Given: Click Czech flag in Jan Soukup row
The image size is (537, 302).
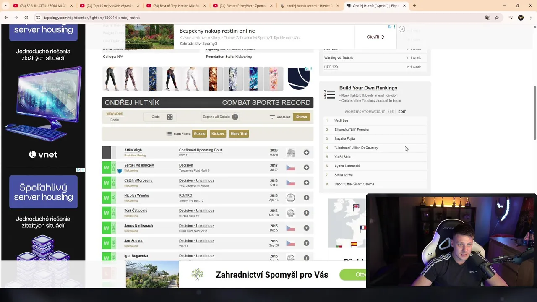Looking at the screenshot, I should coord(290,243).
